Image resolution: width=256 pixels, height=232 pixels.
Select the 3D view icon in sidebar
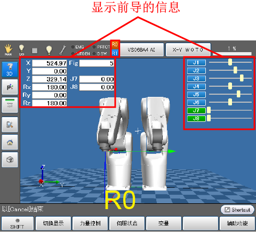click(x=10, y=70)
